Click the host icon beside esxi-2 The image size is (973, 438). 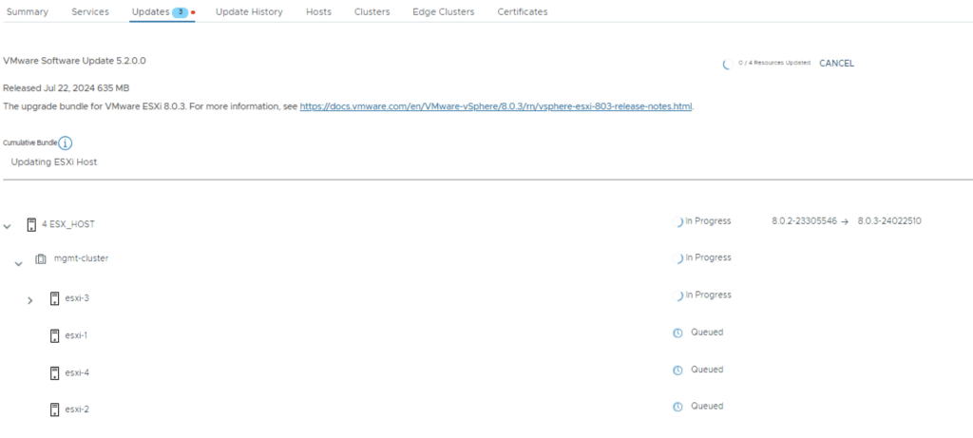click(x=54, y=409)
